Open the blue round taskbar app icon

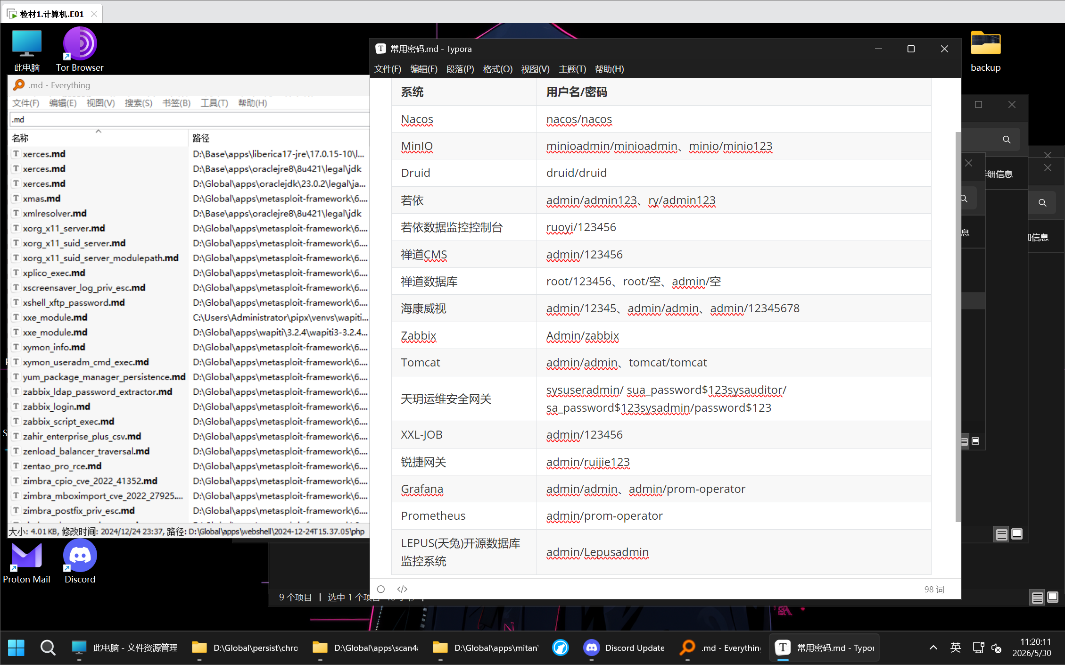pyautogui.click(x=561, y=648)
